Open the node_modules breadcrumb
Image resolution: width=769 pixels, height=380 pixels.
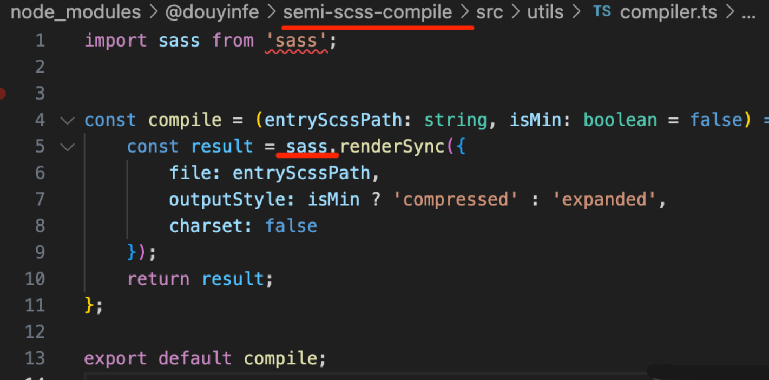point(76,12)
